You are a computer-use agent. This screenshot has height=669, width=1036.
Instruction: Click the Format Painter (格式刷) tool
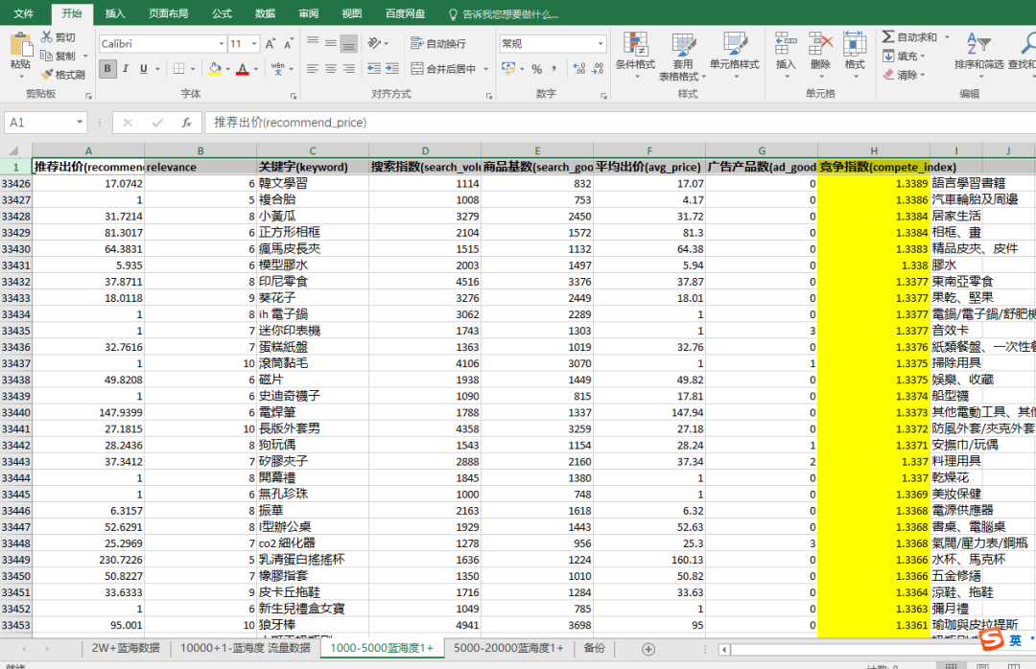click(x=63, y=74)
